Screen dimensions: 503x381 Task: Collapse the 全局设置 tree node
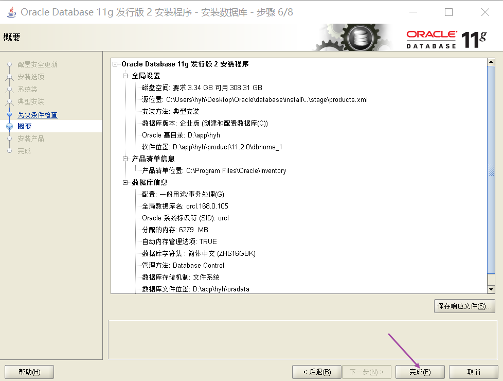tap(125, 76)
